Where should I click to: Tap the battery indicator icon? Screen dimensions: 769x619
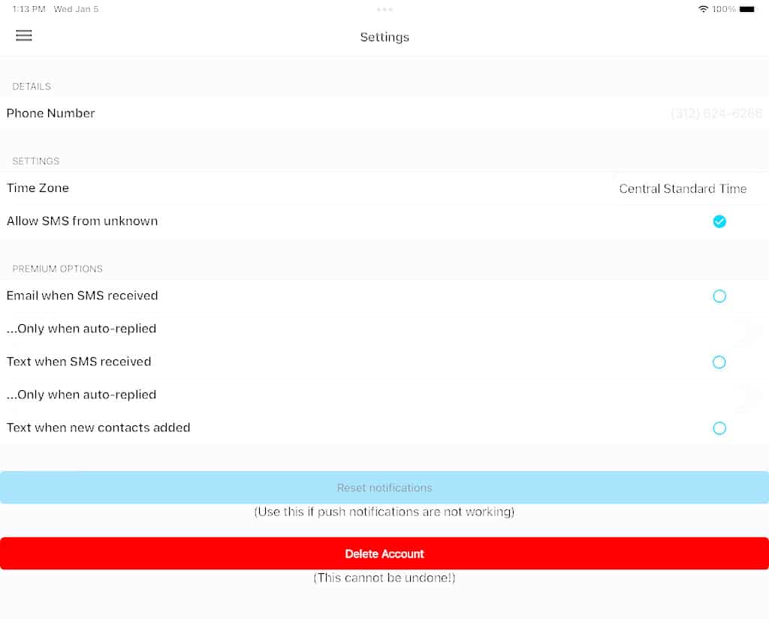(747, 9)
